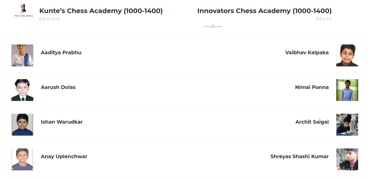Image resolution: width=369 pixels, height=180 pixels.
Task: Select player name Anay Uplenchwar
Action: pyautogui.click(x=64, y=156)
